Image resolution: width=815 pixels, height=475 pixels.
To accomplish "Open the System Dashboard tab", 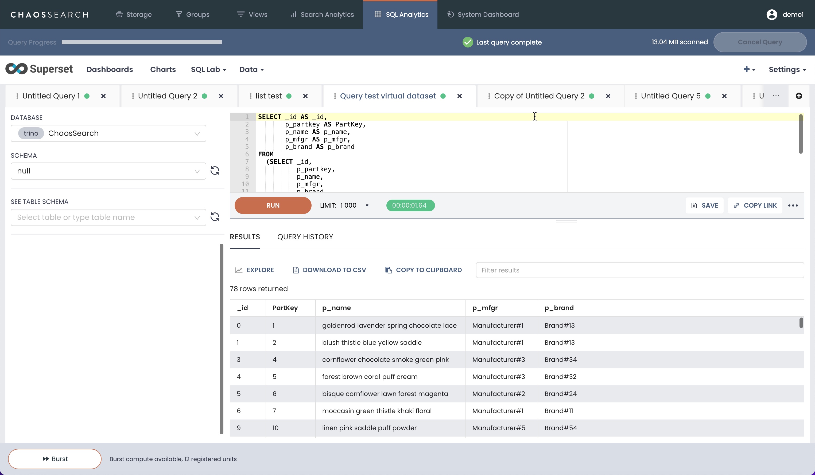I will [x=483, y=14].
